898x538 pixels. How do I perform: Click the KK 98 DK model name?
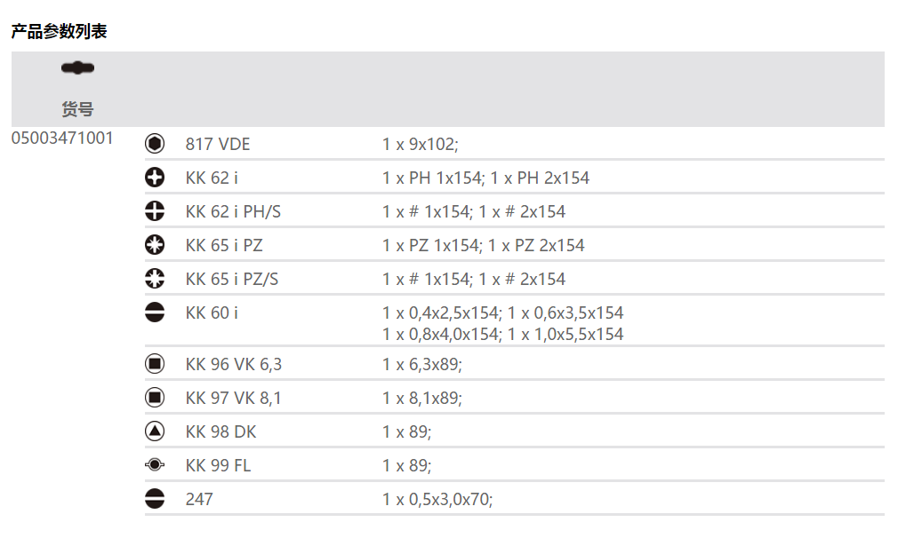[220, 431]
